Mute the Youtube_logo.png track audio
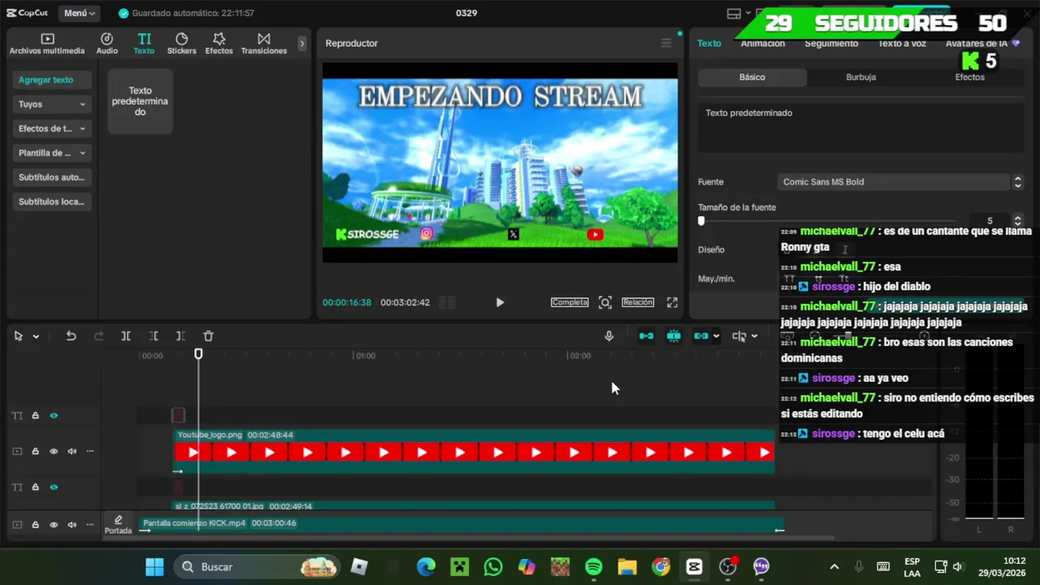The image size is (1040, 585). [x=71, y=451]
